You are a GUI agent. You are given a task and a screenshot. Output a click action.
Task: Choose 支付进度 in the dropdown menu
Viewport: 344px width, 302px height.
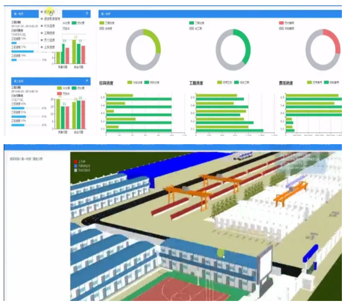tap(49, 40)
